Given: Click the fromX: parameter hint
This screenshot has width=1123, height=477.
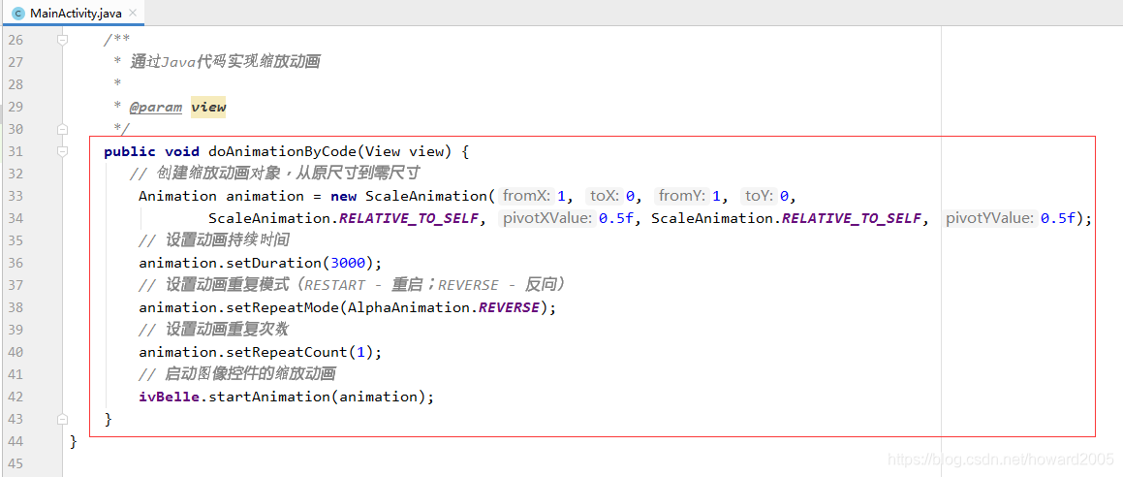Looking at the screenshot, I should [x=527, y=196].
